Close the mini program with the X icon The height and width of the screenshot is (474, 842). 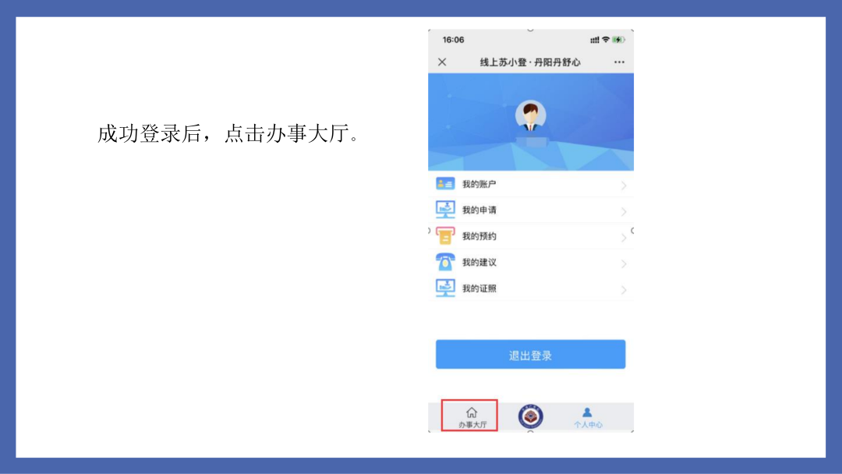pyautogui.click(x=442, y=62)
